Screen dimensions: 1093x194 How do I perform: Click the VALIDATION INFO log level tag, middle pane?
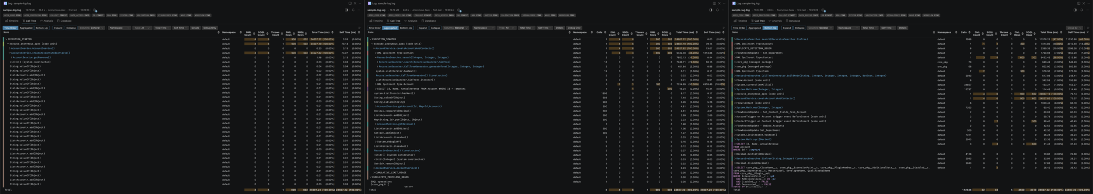510,15
